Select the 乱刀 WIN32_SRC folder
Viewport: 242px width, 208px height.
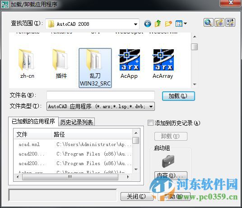coord(95,68)
